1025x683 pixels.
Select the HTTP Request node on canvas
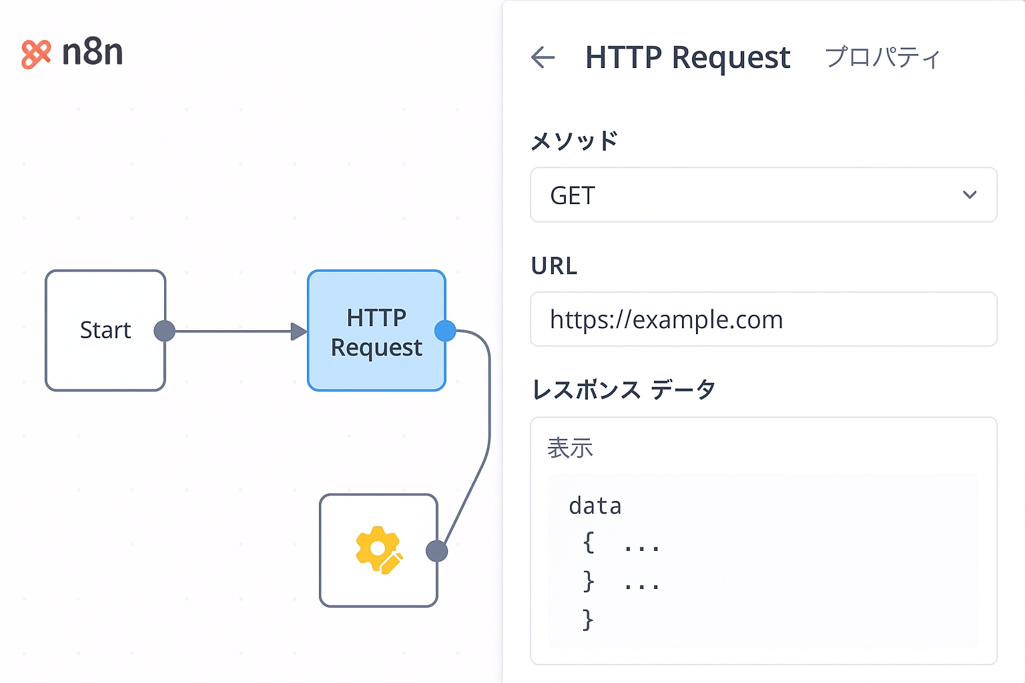376,331
